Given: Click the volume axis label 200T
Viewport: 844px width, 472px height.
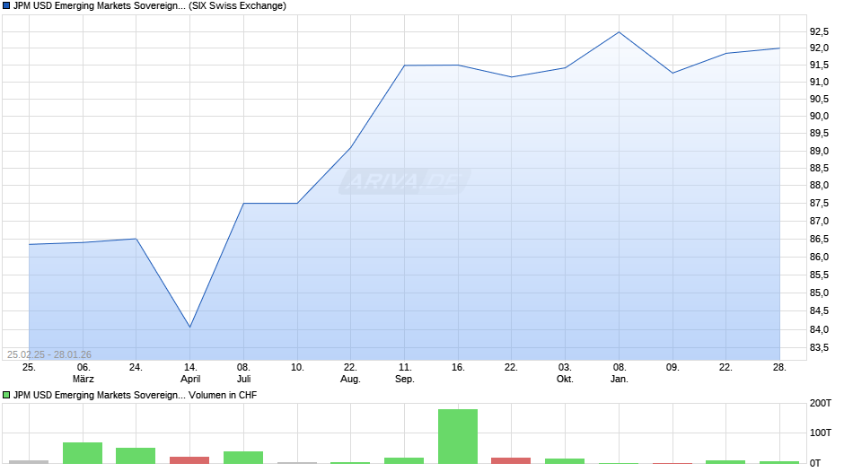Looking at the screenshot, I should click(x=821, y=403).
